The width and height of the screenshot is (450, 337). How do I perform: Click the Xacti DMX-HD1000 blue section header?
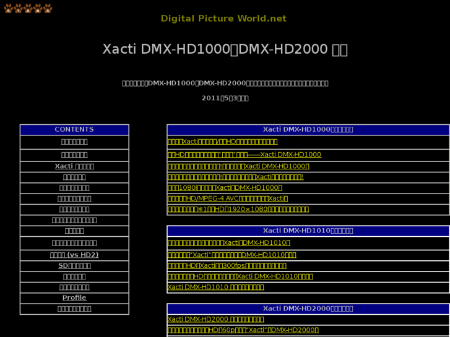pos(308,129)
